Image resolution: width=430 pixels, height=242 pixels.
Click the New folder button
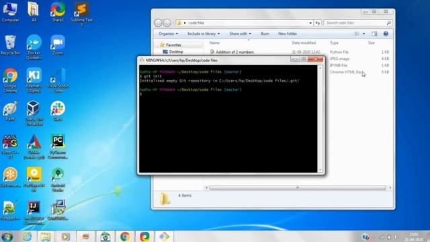[288, 34]
